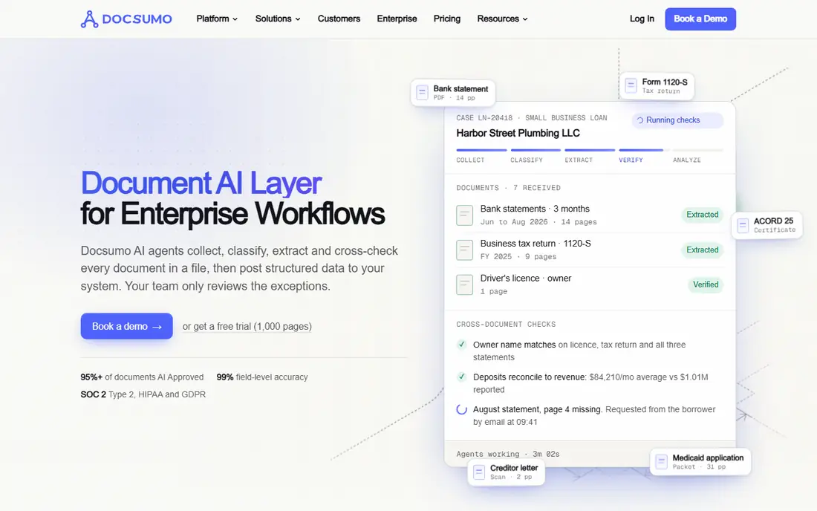This screenshot has height=511, width=817.
Task: Click the ACORD 25 chip document icon
Action: [x=743, y=225]
